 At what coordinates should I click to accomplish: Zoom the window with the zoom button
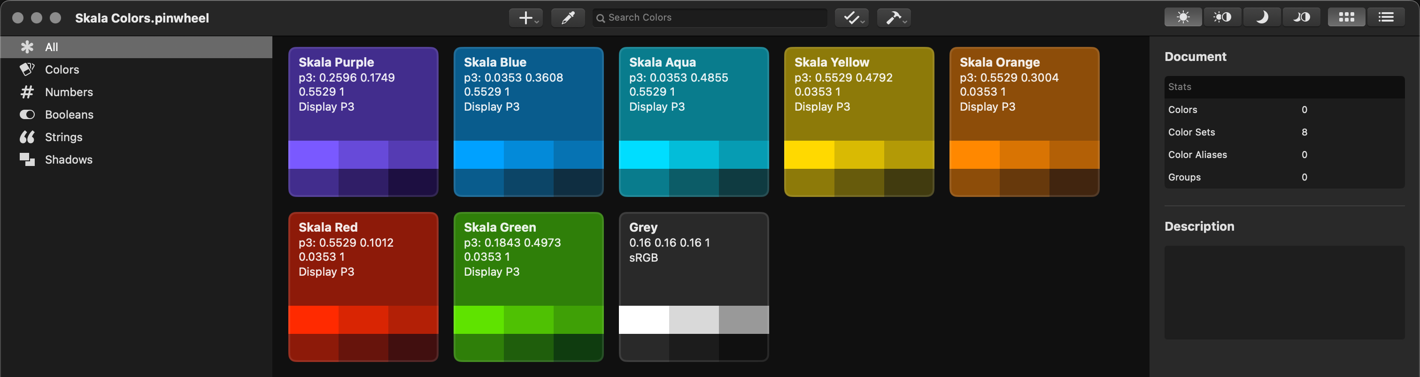(55, 18)
